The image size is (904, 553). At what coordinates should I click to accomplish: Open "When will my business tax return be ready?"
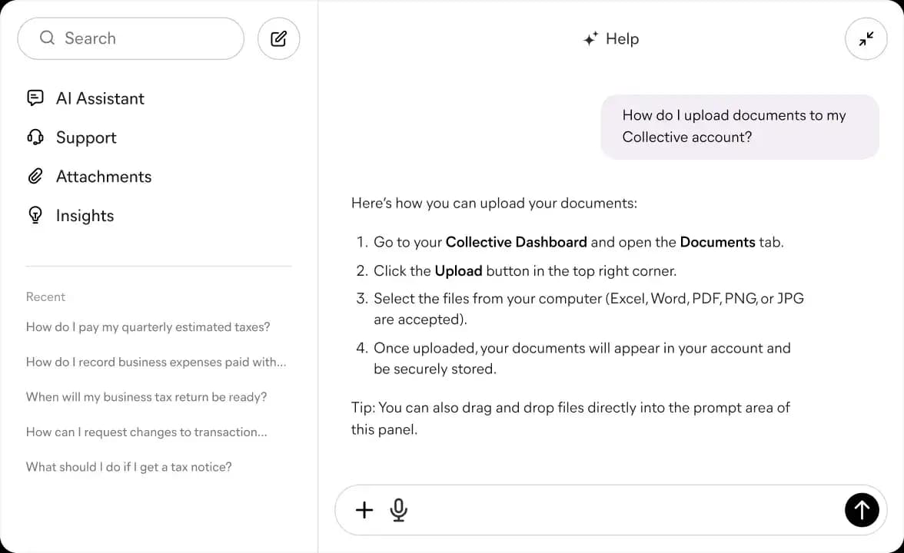click(x=147, y=396)
